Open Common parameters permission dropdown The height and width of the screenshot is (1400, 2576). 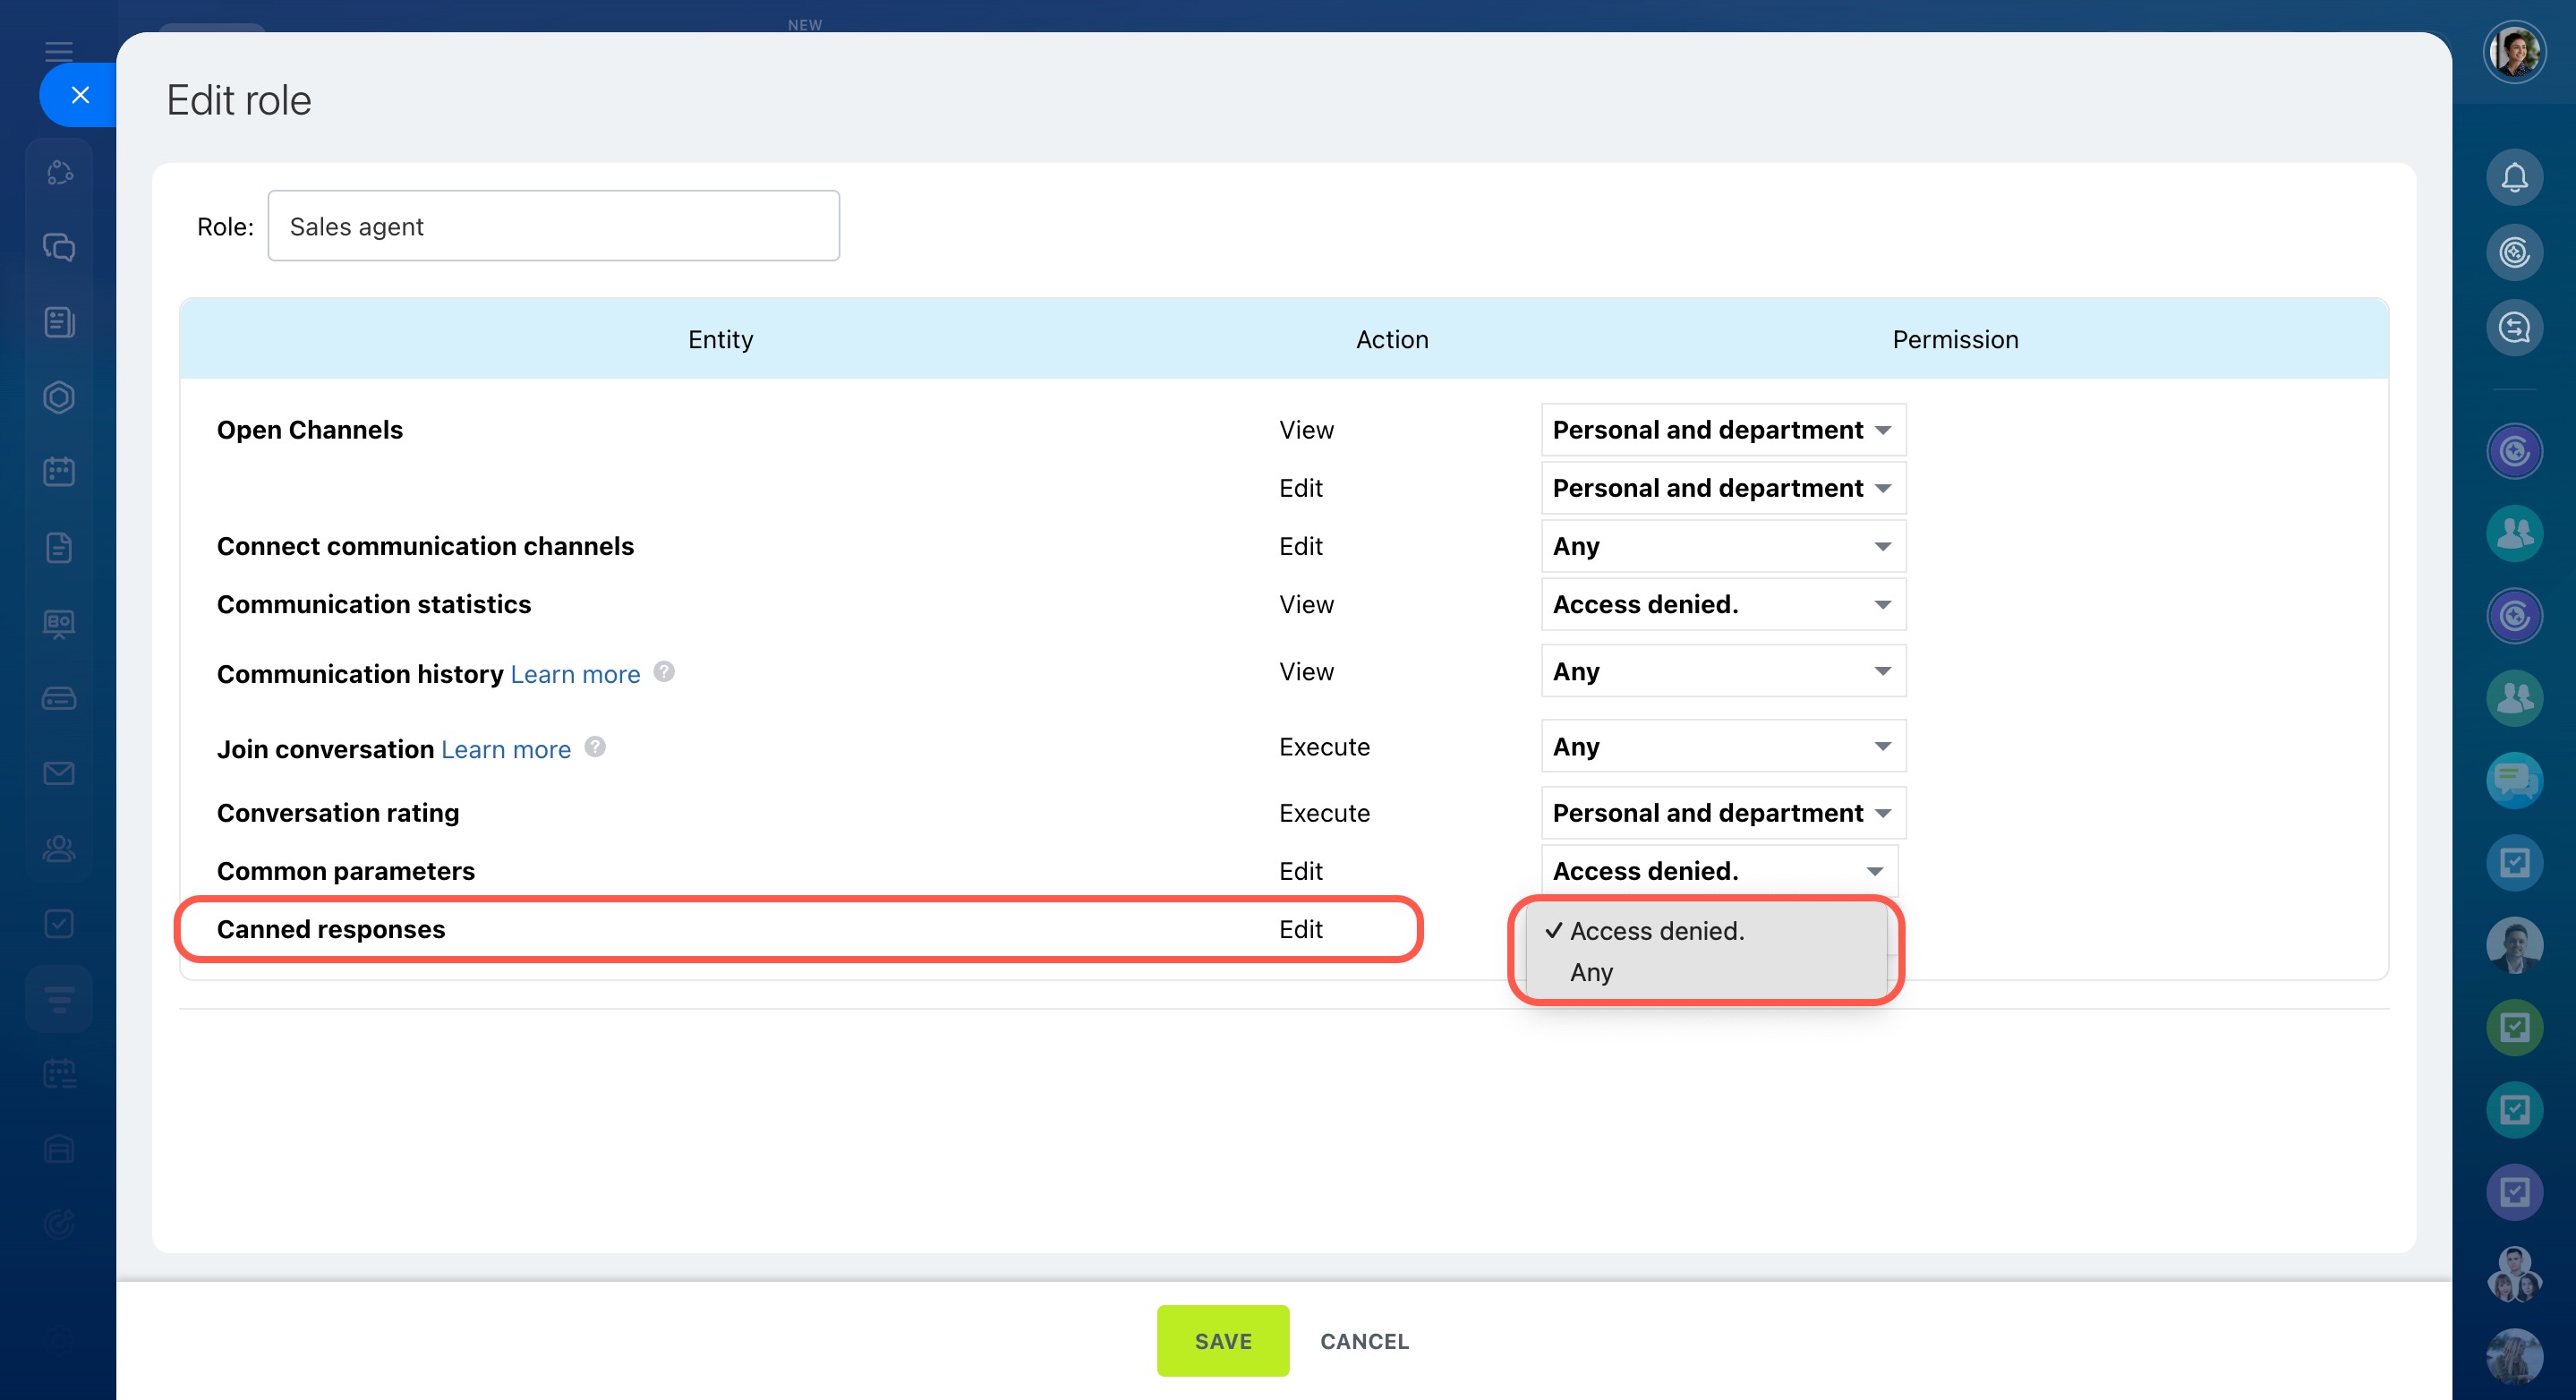[1718, 871]
